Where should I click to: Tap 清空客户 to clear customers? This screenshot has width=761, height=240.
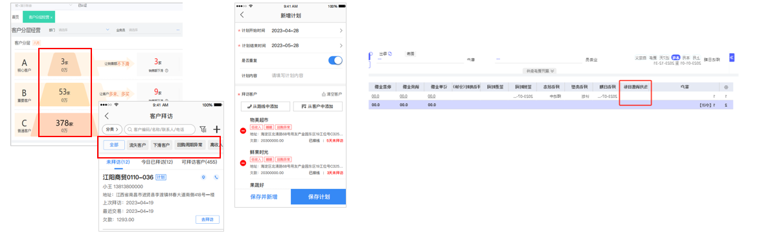tap(332, 94)
